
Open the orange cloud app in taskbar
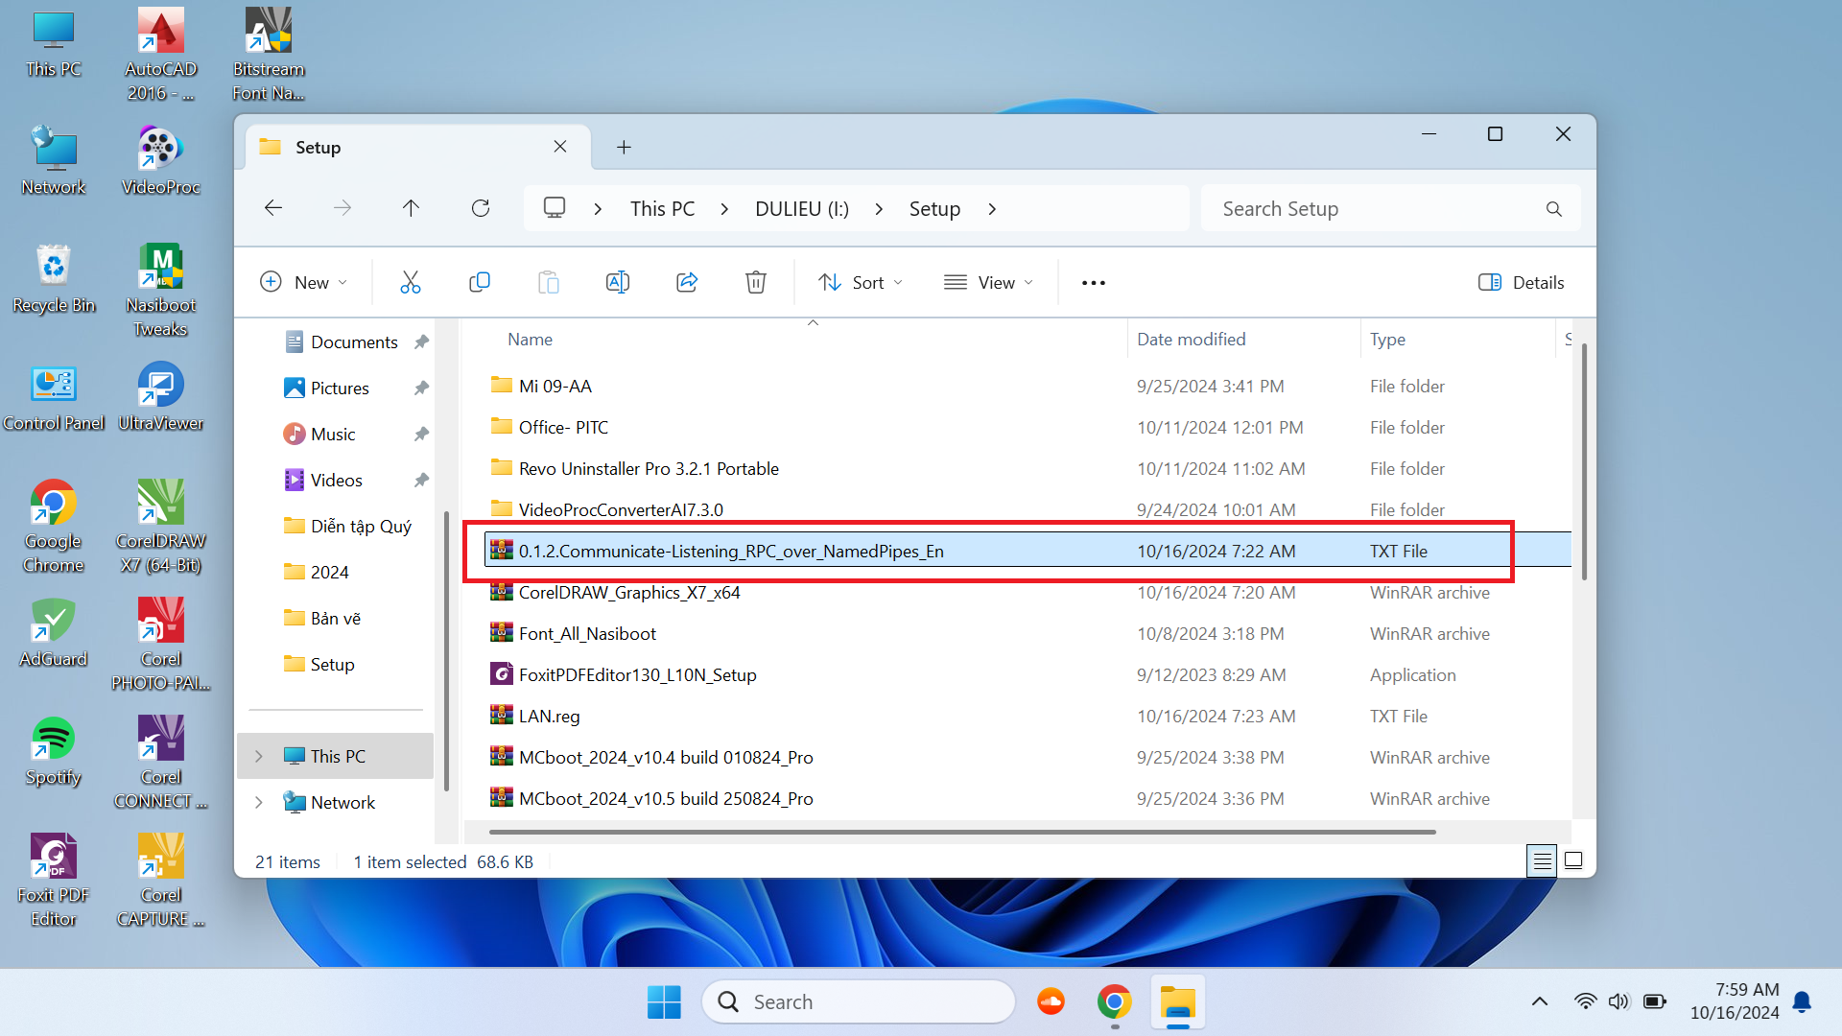pyautogui.click(x=1051, y=1002)
